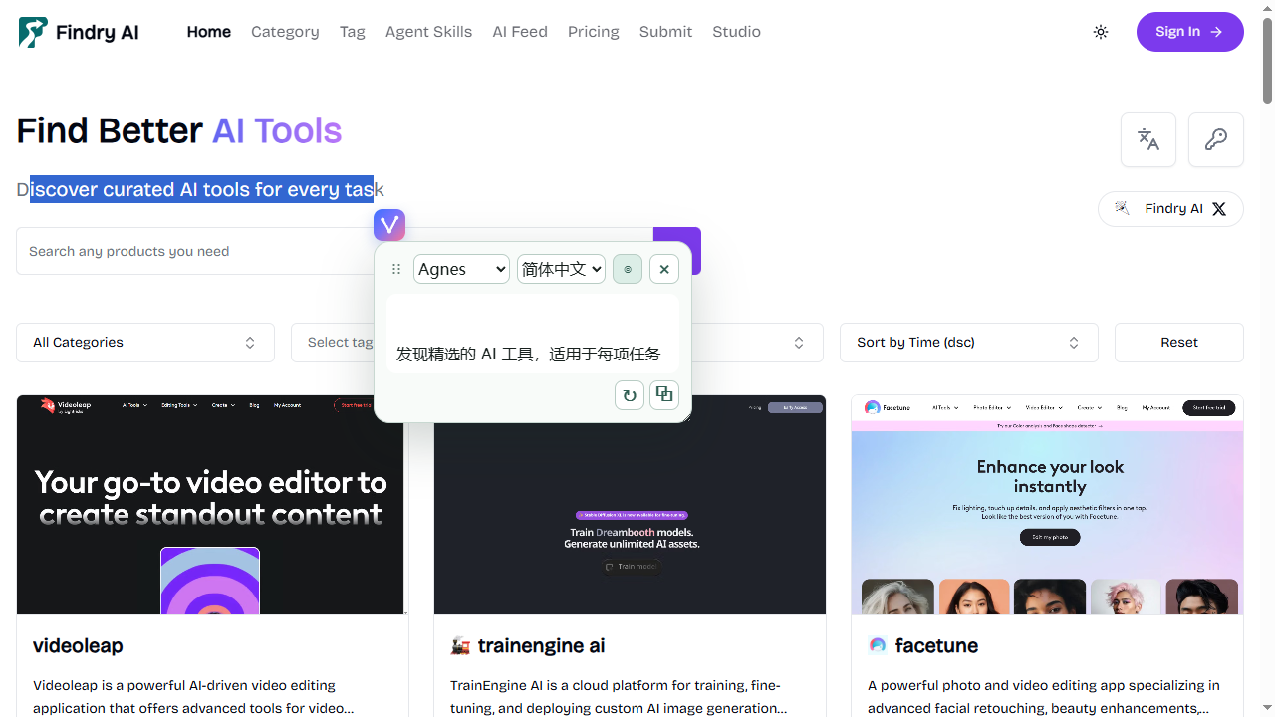Image resolution: width=1275 pixels, height=717 pixels.
Task: Click the retranslate refresh icon
Action: [630, 395]
